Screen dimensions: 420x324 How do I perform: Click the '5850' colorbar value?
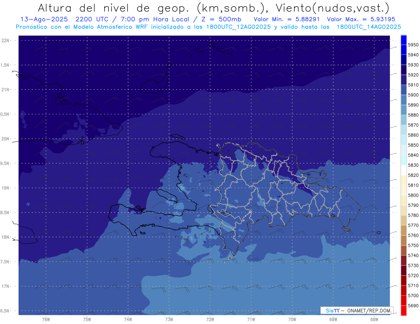pos(413,145)
